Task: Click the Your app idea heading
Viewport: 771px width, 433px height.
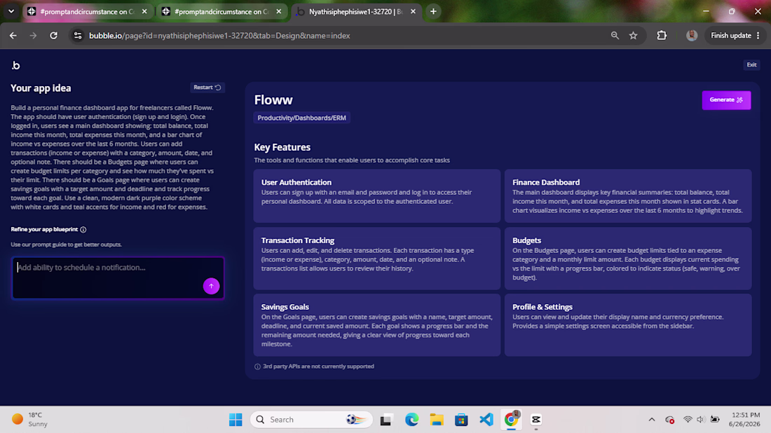Action: 41,88
